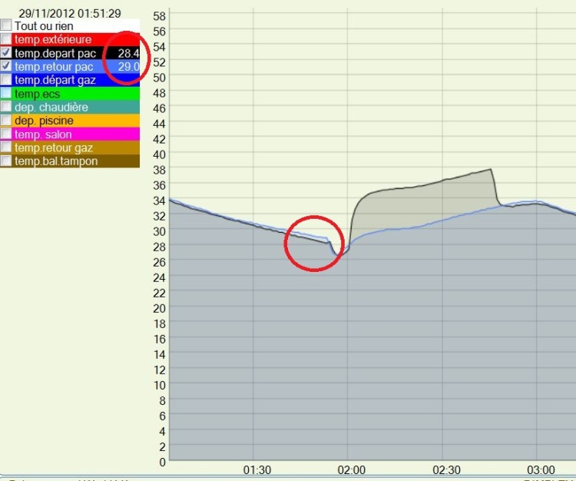Image resolution: width=576 pixels, height=481 pixels.
Task: Show the temp.ecs curve checkbox
Action: coord(7,93)
